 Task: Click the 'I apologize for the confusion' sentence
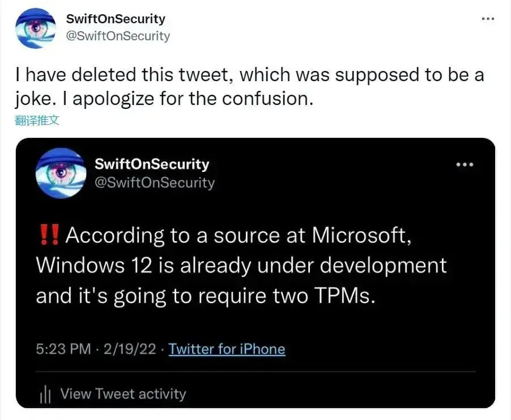[193, 98]
